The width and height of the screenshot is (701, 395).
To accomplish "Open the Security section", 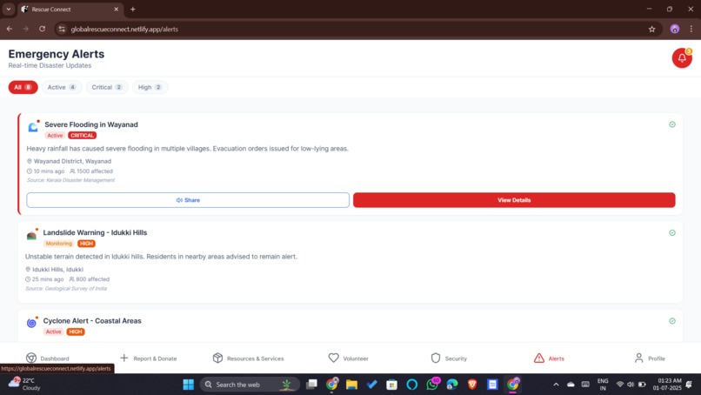I will (449, 358).
